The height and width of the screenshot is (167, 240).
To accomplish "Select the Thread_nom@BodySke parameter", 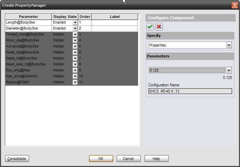I will click(29, 35).
